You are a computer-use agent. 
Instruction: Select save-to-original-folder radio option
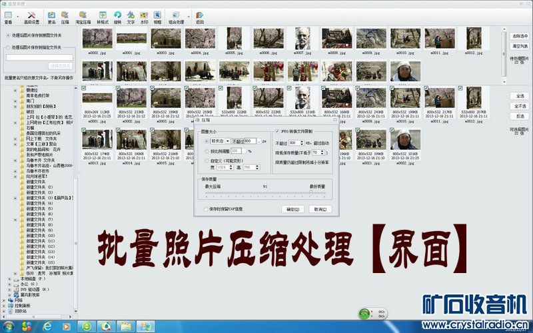[x=8, y=35]
